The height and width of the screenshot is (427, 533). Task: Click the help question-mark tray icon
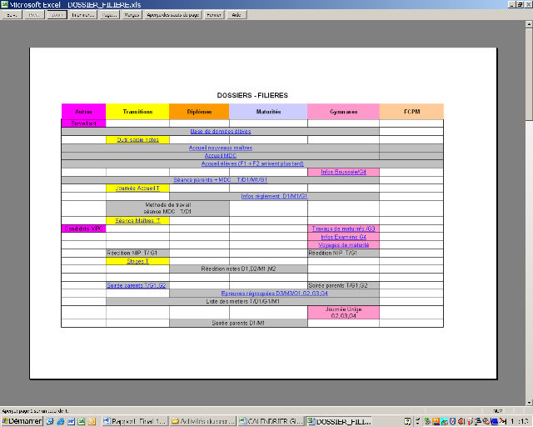click(407, 421)
